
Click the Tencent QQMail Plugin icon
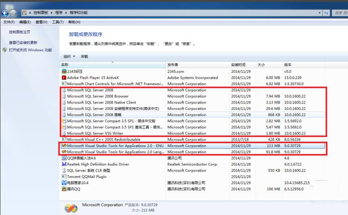(64, 177)
